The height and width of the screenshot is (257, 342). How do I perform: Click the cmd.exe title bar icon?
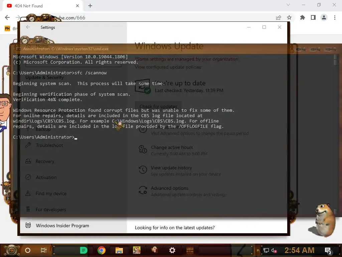18,49
